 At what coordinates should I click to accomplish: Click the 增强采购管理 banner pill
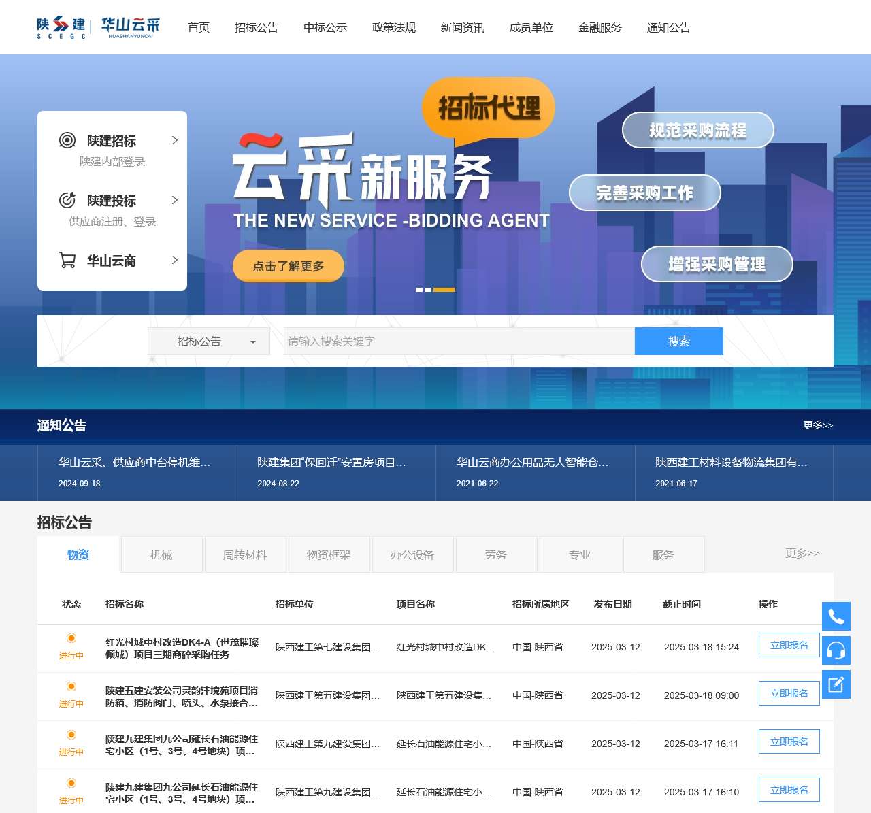point(717,264)
